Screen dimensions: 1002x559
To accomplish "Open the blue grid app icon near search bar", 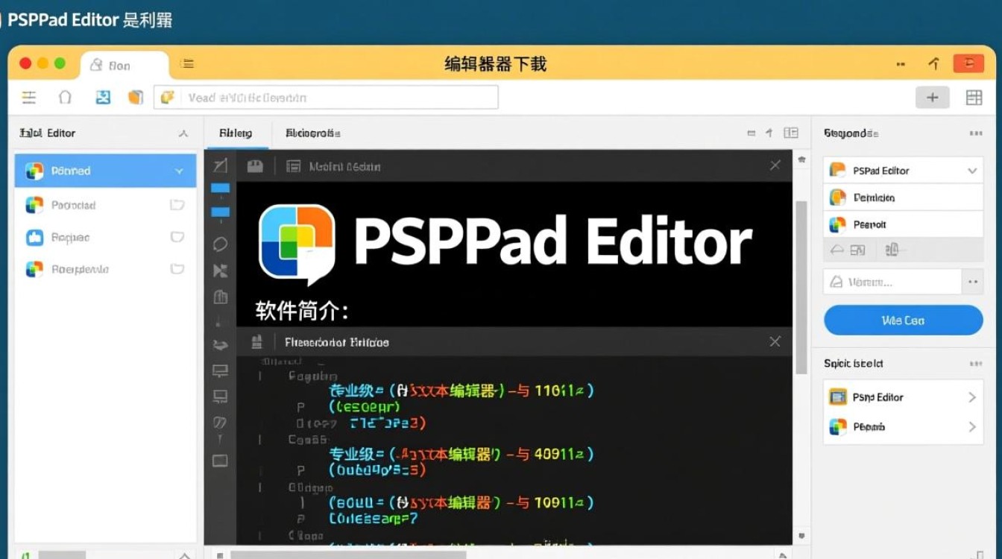I will 103,97.
